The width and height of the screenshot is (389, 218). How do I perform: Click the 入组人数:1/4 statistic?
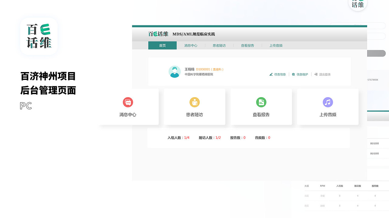point(178,138)
